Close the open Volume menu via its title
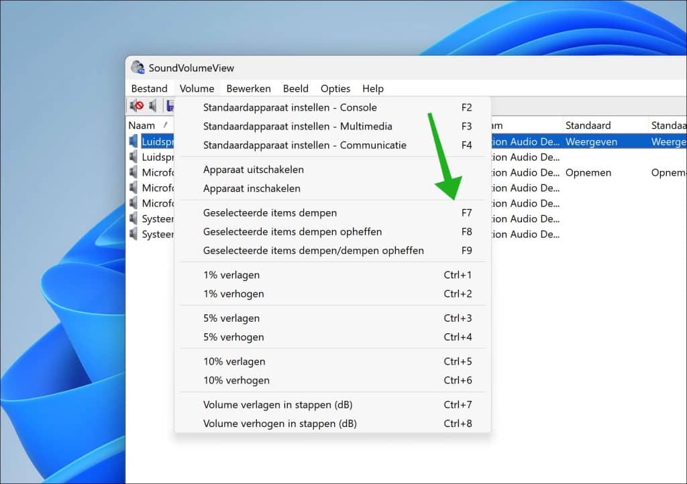 (197, 88)
